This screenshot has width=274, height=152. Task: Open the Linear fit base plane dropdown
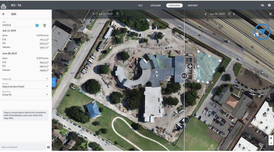pyautogui.click(x=25, y=95)
